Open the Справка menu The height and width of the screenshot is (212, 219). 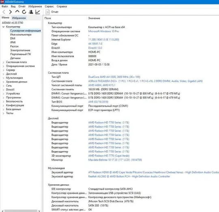62,6
